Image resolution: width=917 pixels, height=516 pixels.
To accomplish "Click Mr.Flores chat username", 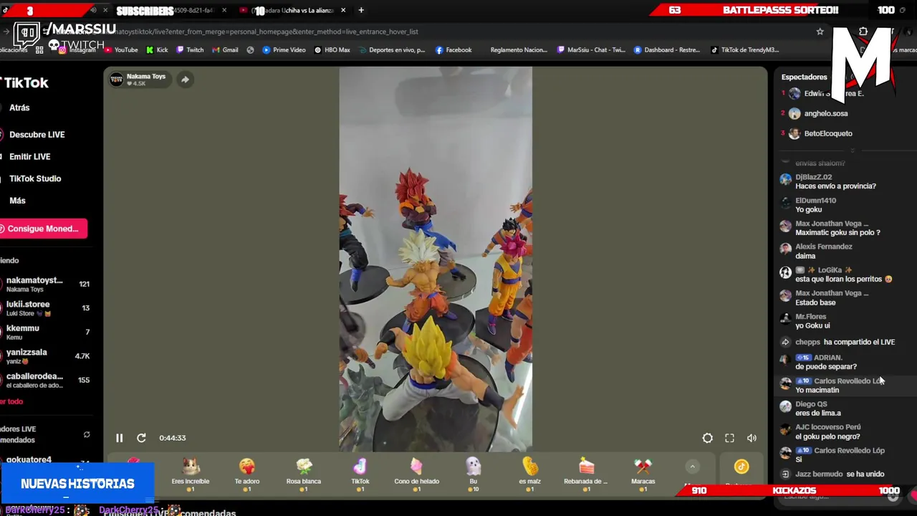I will 810,317.
